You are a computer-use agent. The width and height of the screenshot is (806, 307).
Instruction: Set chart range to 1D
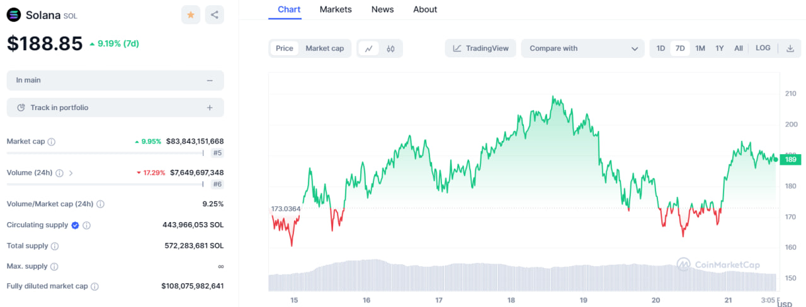(x=661, y=48)
